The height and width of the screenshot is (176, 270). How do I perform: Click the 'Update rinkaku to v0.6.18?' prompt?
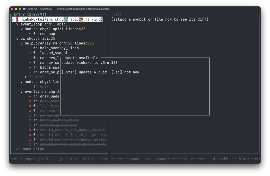pos(89,63)
